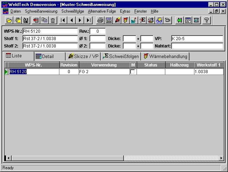The image size is (228, 172).
Task: Click the printer icon in toolbar
Action: point(100,20)
